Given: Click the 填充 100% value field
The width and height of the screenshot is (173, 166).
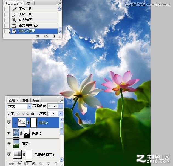Looking at the screenshot, I should (53, 113).
